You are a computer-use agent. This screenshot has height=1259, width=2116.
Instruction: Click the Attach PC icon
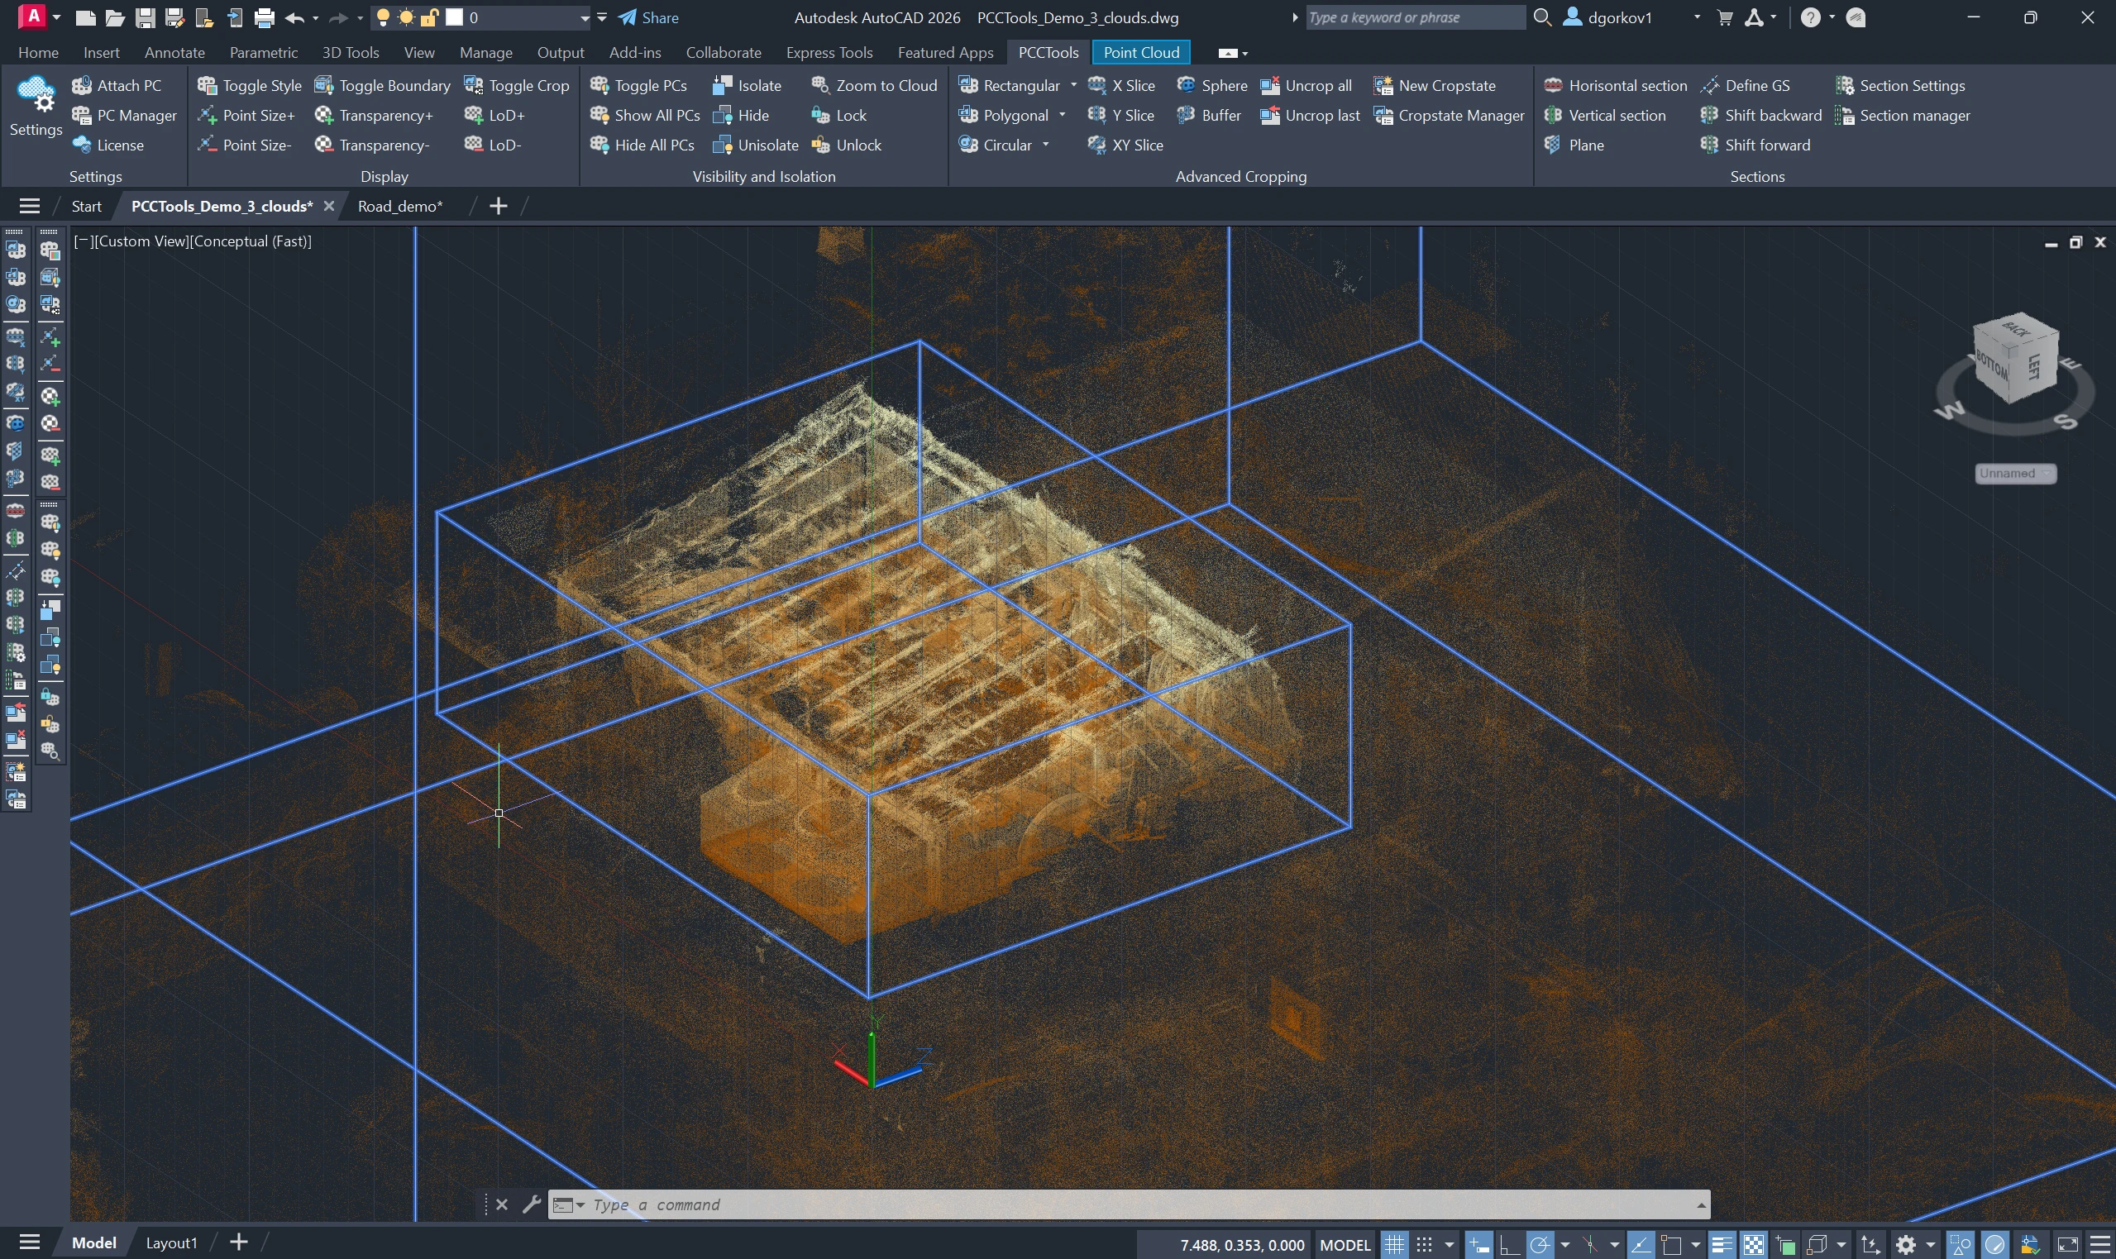point(83,85)
